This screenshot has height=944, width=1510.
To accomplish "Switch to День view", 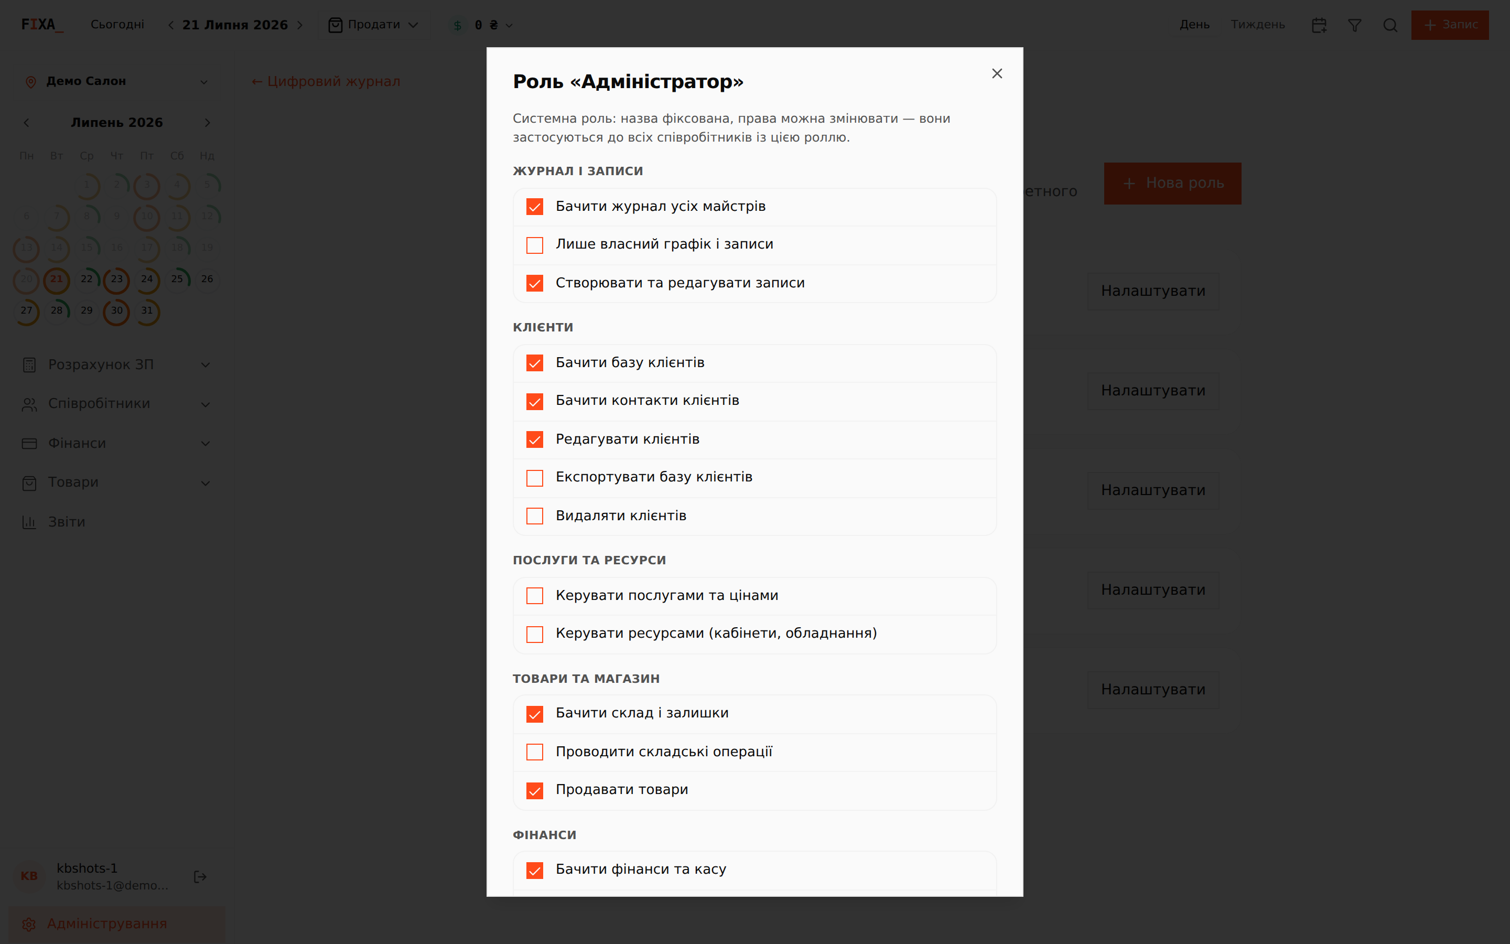I will tap(1194, 25).
